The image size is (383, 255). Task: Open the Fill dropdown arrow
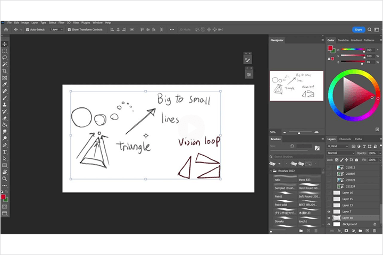(x=380, y=160)
